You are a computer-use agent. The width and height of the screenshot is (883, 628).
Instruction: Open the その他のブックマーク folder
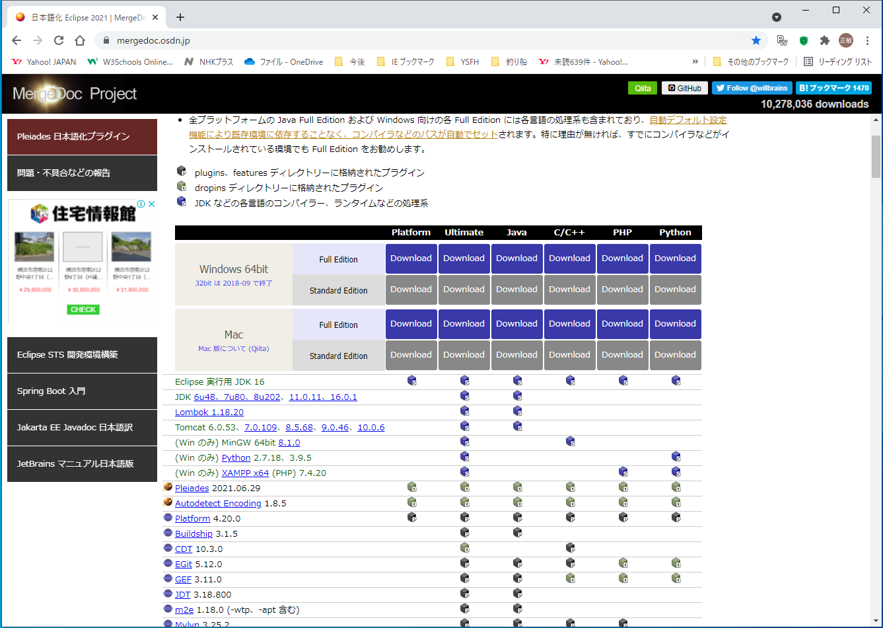[x=751, y=61]
